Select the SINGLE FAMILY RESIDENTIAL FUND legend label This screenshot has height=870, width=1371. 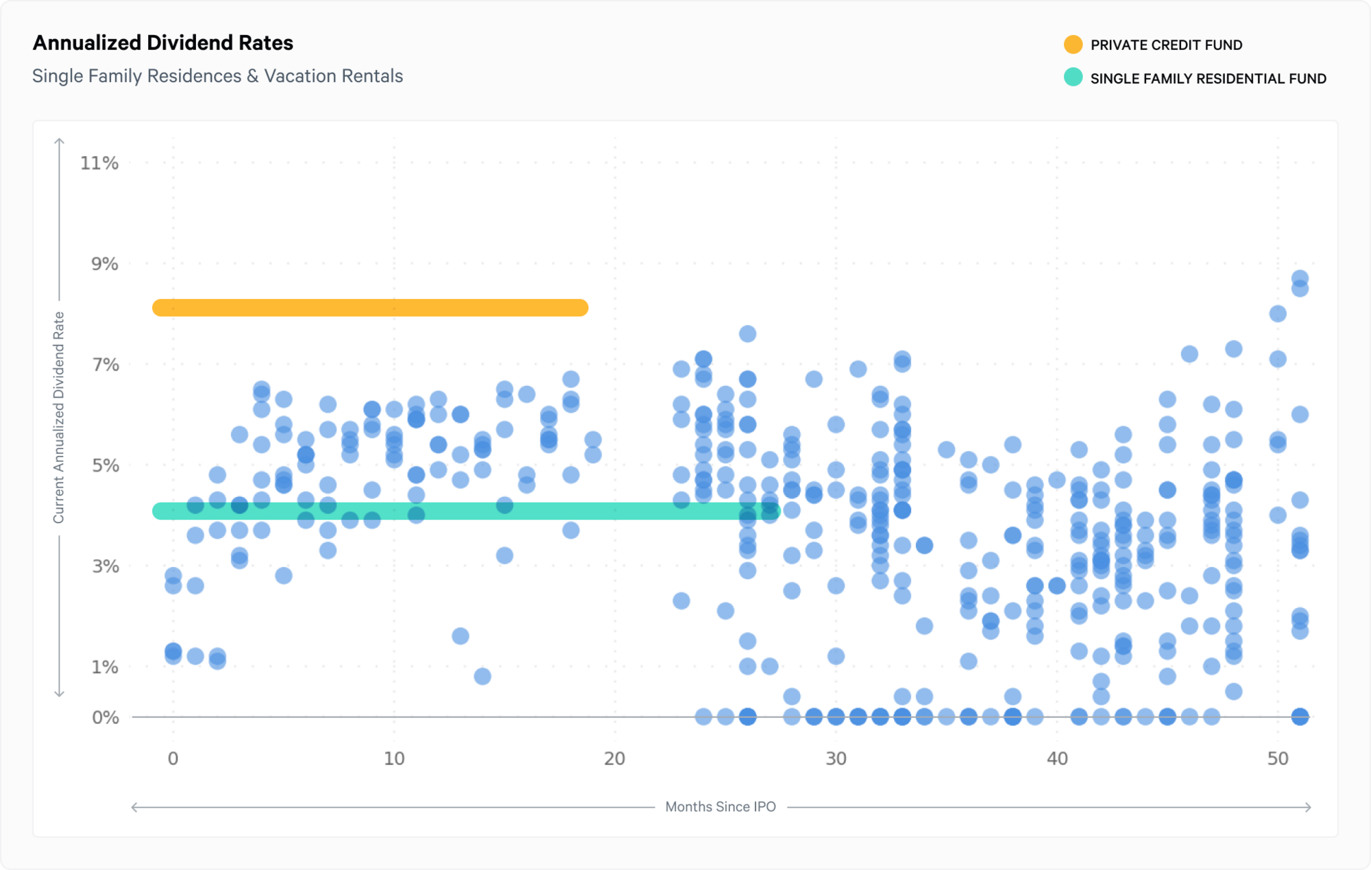point(1208,79)
